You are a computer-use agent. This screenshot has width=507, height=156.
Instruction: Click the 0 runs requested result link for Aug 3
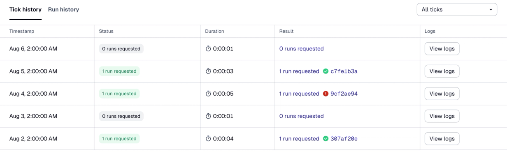302,116
